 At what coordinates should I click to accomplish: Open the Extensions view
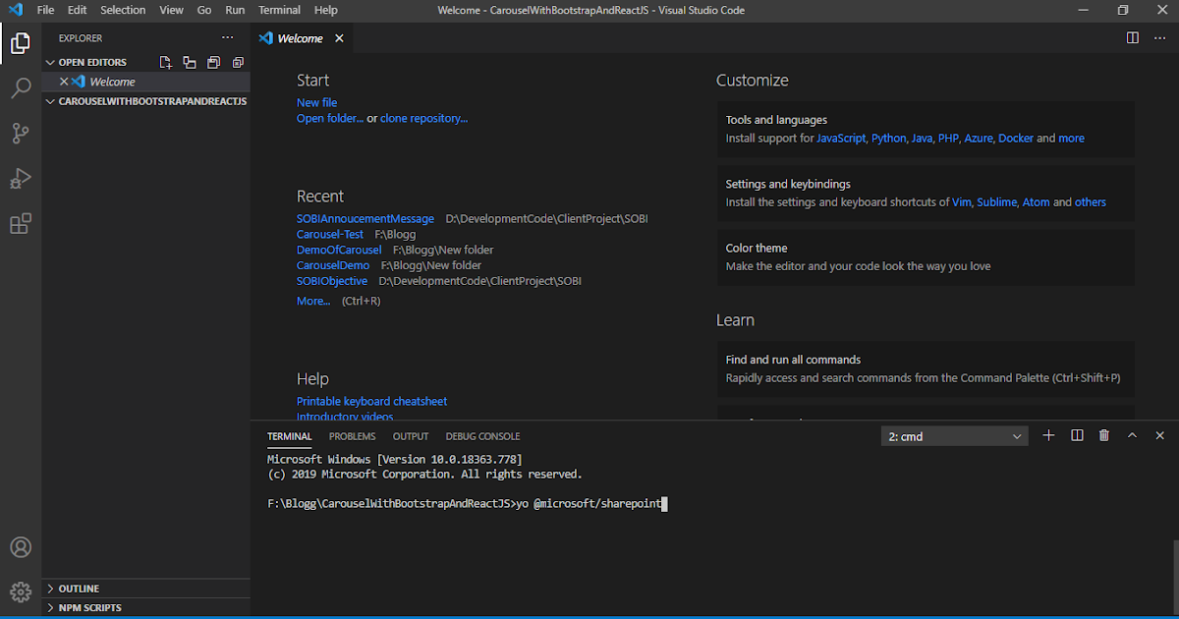[21, 223]
